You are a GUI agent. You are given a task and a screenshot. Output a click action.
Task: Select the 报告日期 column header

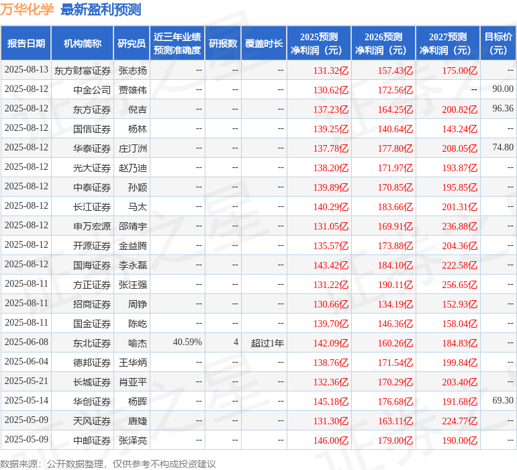(26, 43)
